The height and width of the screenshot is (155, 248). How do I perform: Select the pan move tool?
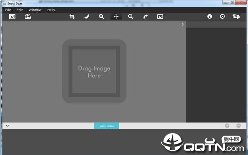tap(116, 16)
